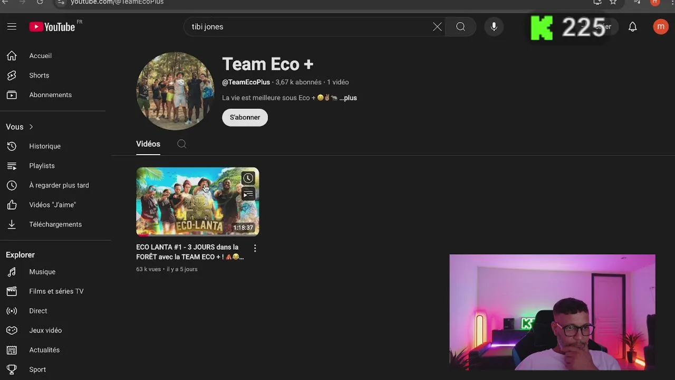Open Abonnements in the sidebar
The image size is (675, 380).
pyautogui.click(x=50, y=95)
